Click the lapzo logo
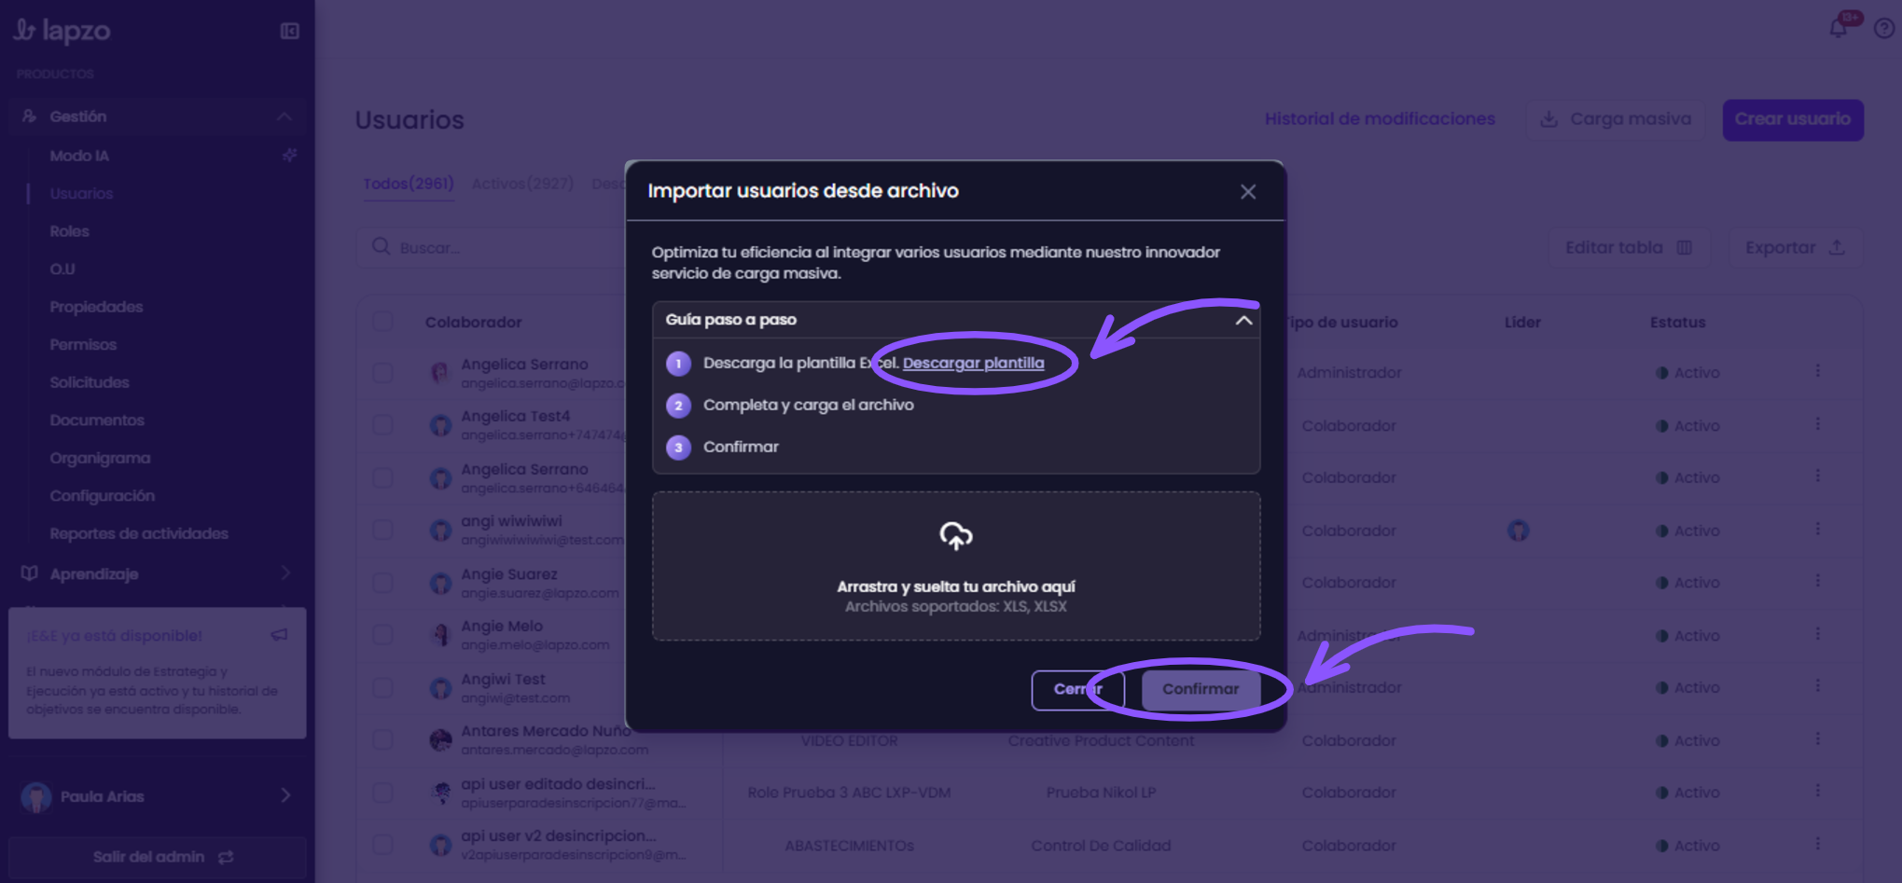This screenshot has height=883, width=1902. (62, 31)
